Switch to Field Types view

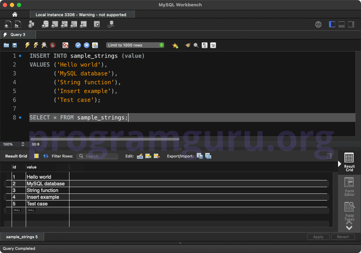[x=349, y=211]
